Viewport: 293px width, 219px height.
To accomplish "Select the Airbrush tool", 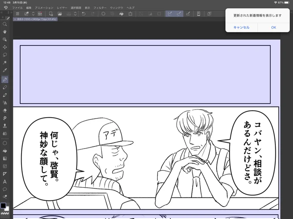I will [x=5, y=103].
